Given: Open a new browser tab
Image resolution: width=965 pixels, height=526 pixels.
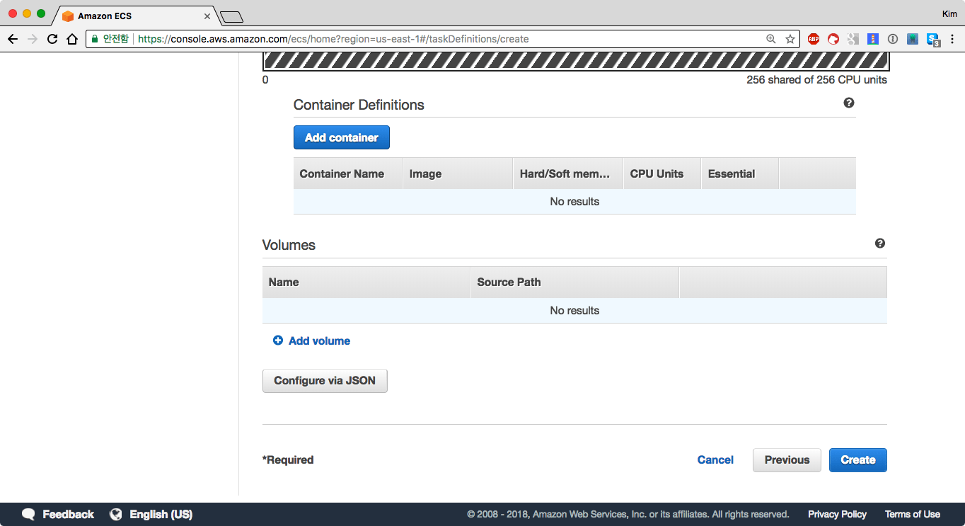Looking at the screenshot, I should coord(231,16).
